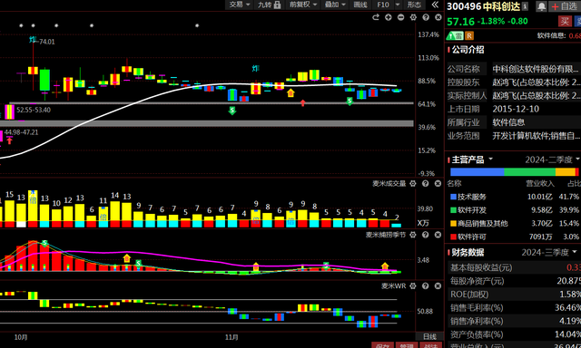Image resolution: width=581 pixels, height=348 pixels.
Task: Add stock with +自选 button
Action: (x=565, y=6)
